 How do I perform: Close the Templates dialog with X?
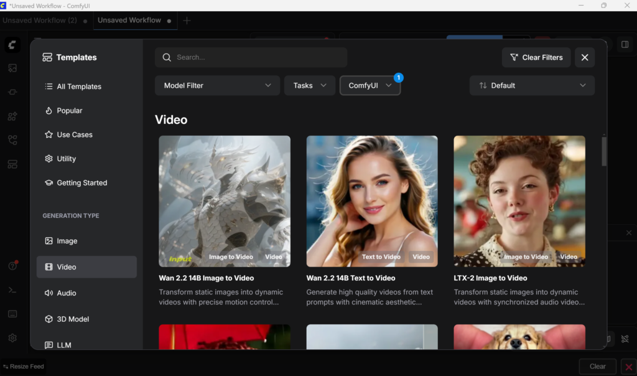(584, 57)
